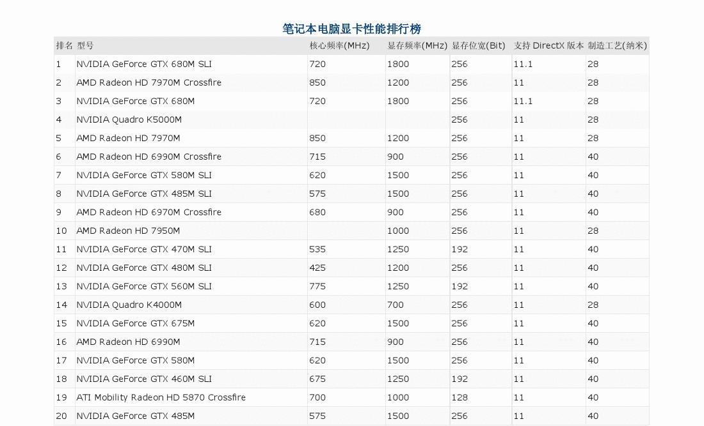Click core clock 600 of Quadro K4000M
The height and width of the screenshot is (426, 704).
pos(317,305)
